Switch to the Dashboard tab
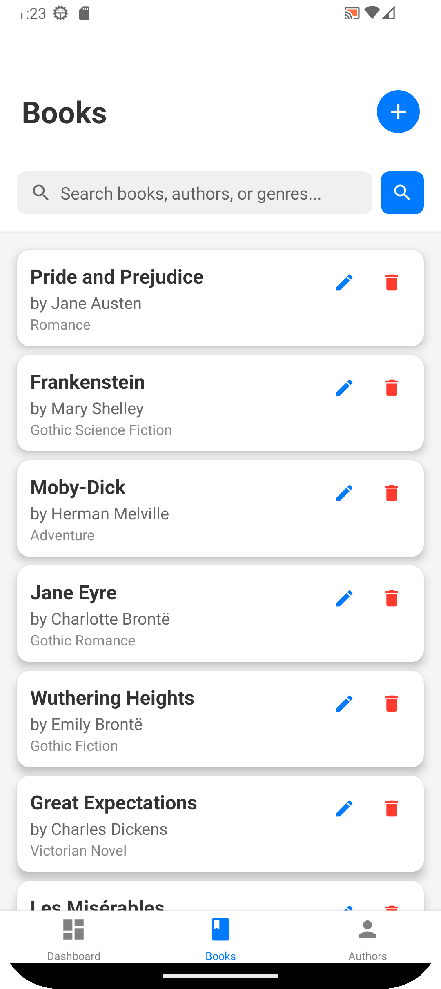The image size is (441, 989). pos(73,938)
